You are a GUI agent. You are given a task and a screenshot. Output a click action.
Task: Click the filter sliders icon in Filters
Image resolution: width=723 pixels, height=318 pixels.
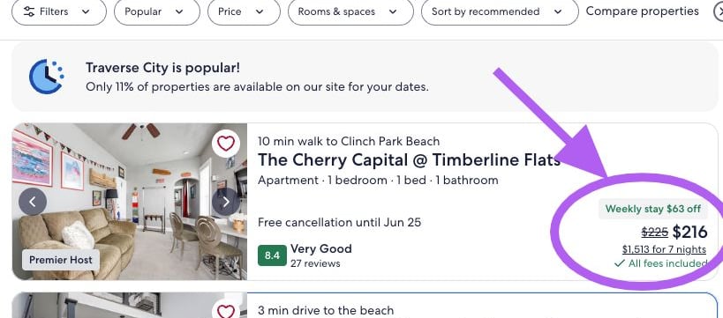coord(28,11)
